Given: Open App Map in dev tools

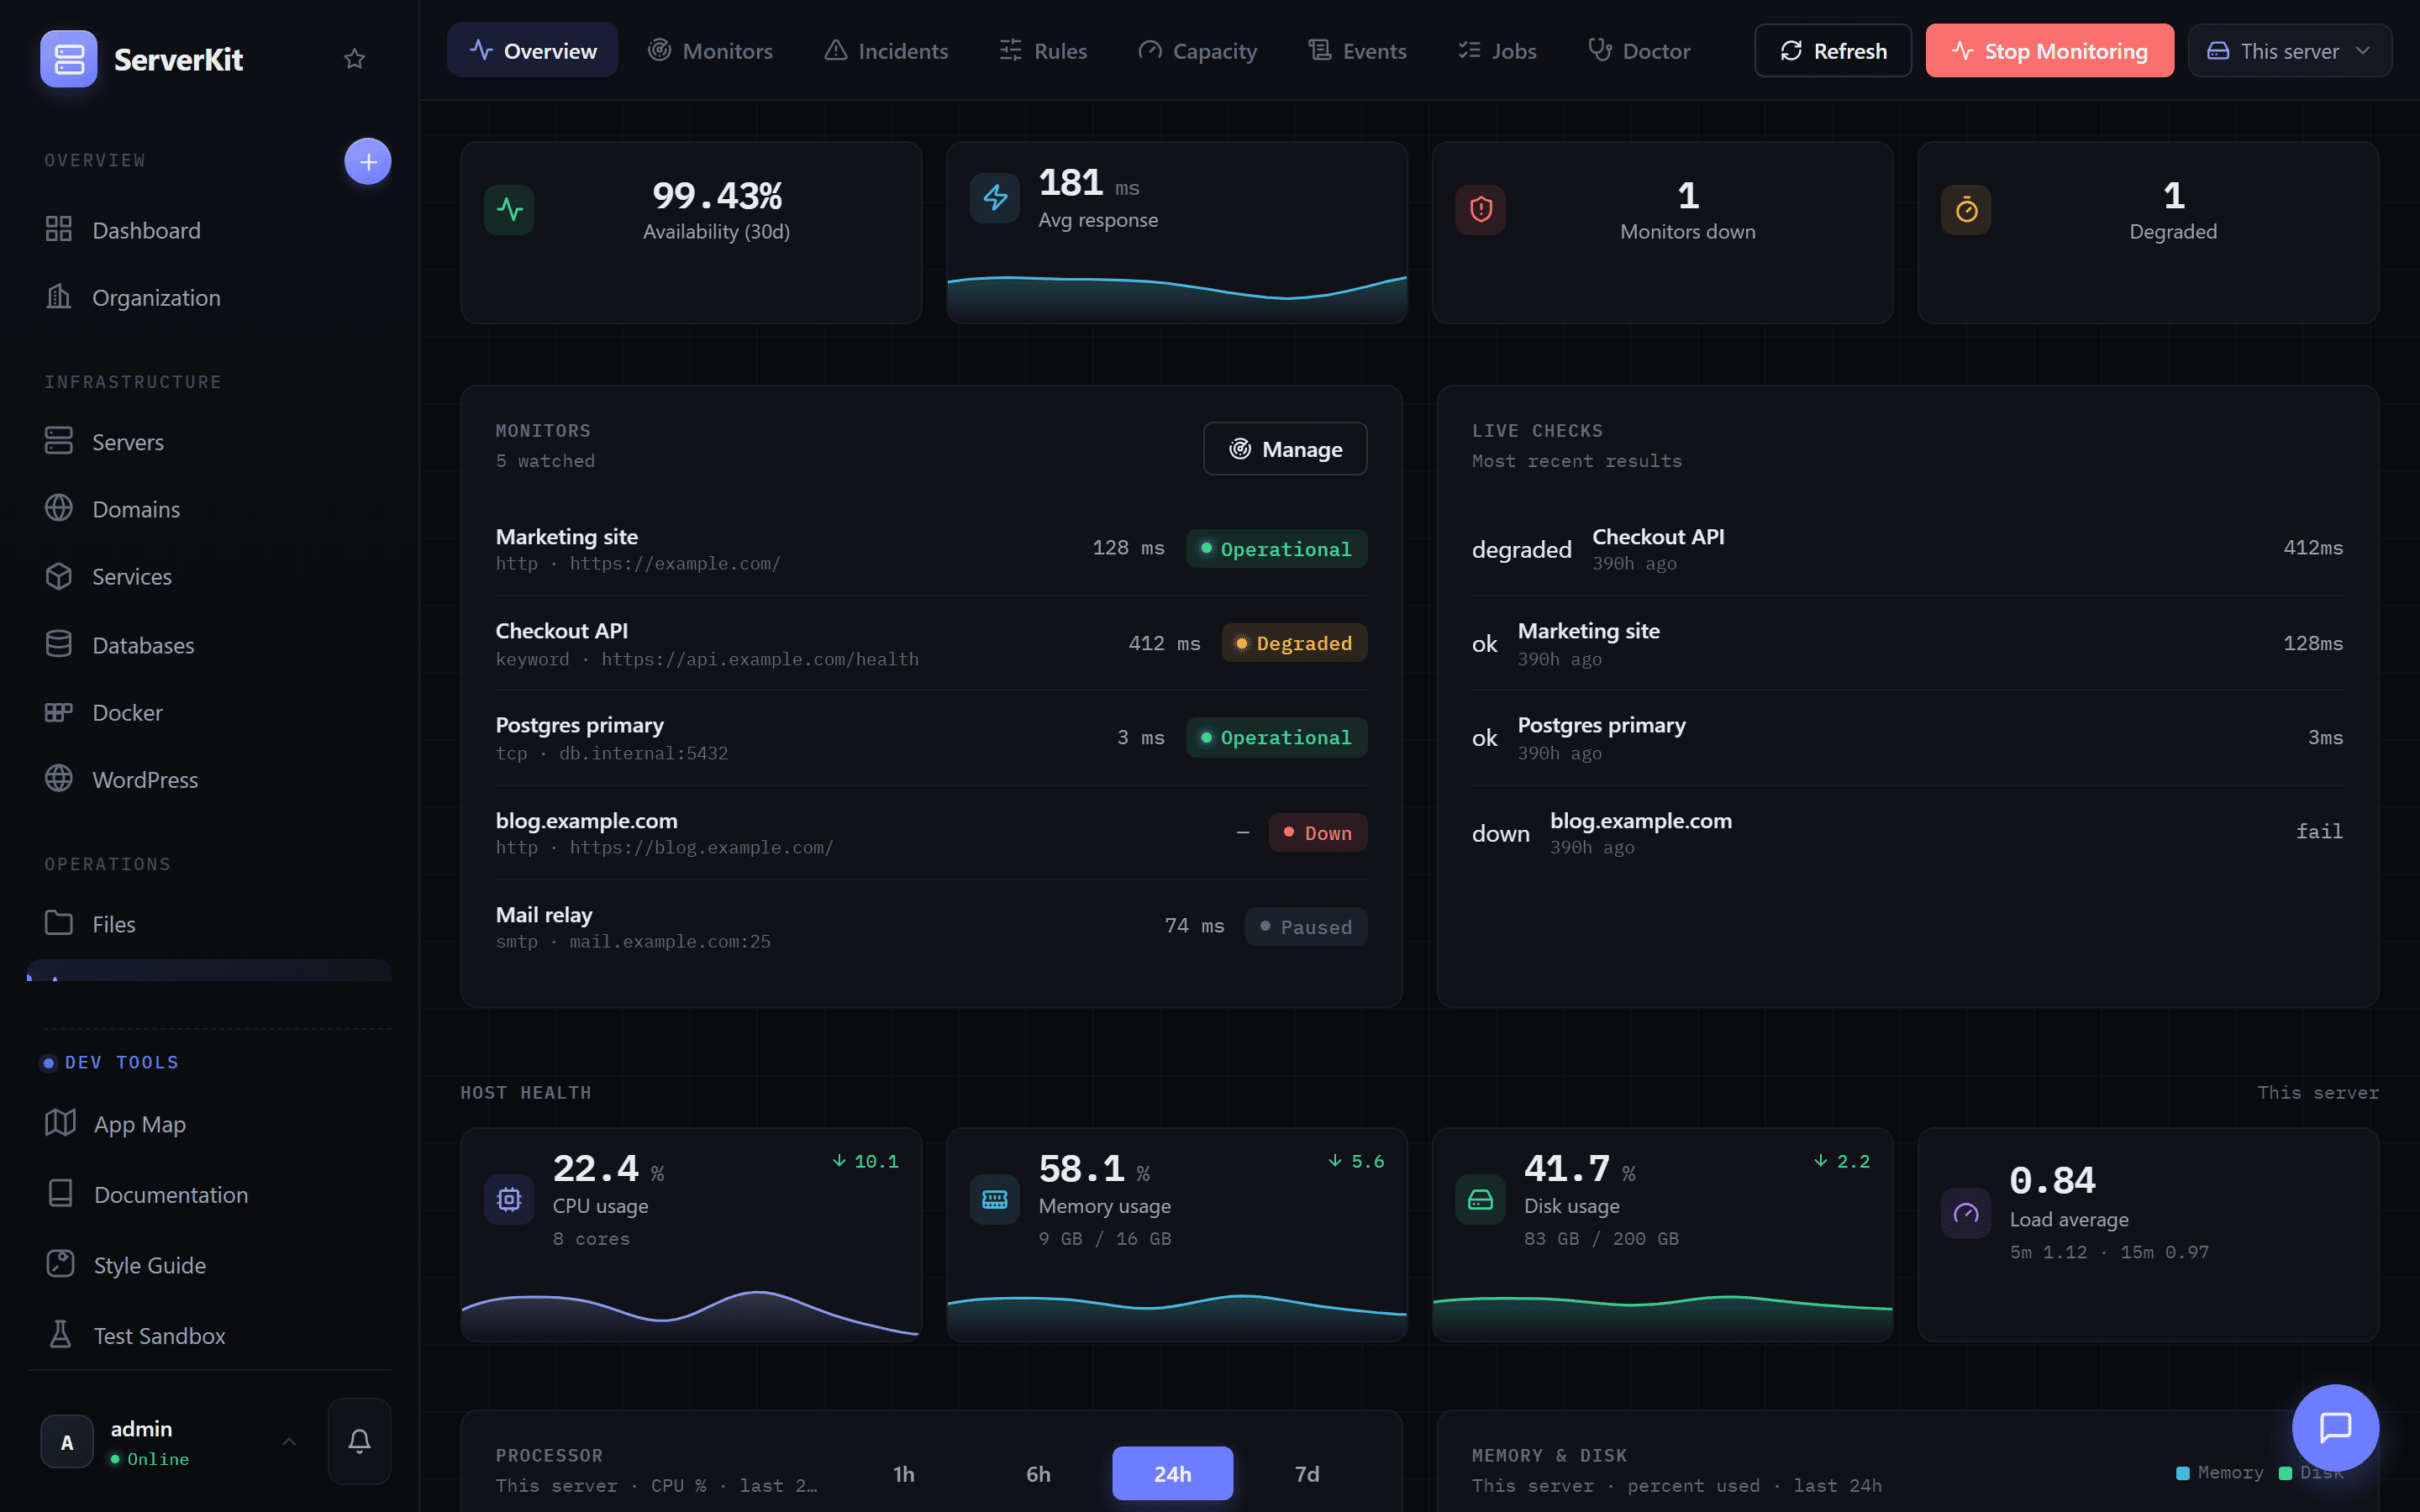Looking at the screenshot, I should point(209,1124).
